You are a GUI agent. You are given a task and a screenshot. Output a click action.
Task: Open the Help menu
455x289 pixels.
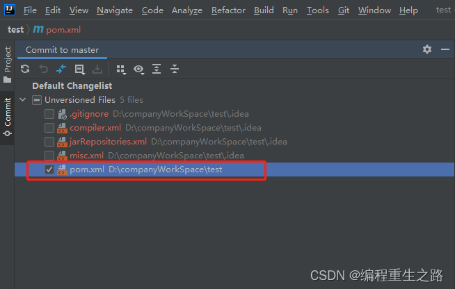408,10
